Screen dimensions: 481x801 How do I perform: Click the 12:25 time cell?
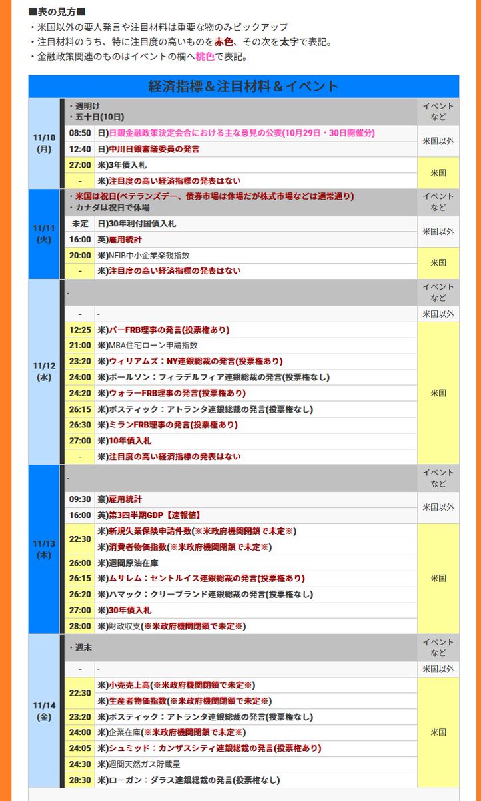[x=80, y=330]
